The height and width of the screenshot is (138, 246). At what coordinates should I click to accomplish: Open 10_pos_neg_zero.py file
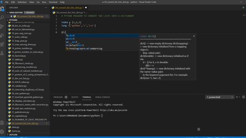click(22, 33)
